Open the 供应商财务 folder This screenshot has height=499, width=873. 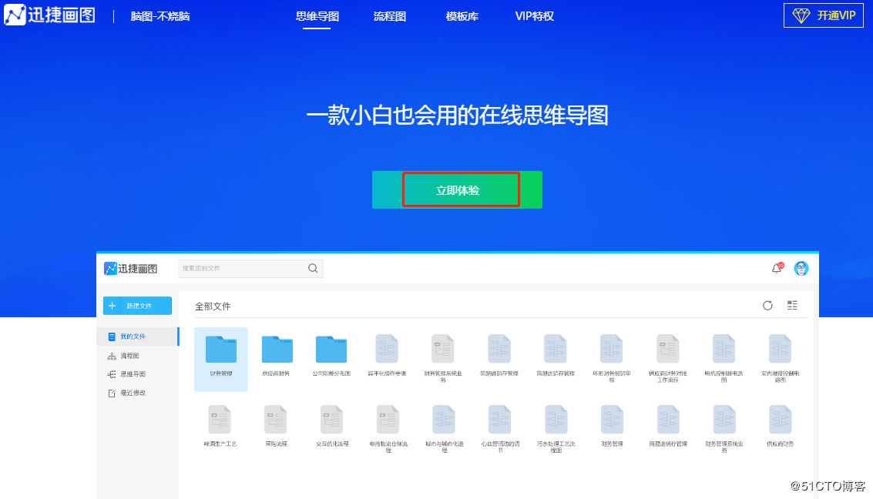(277, 356)
